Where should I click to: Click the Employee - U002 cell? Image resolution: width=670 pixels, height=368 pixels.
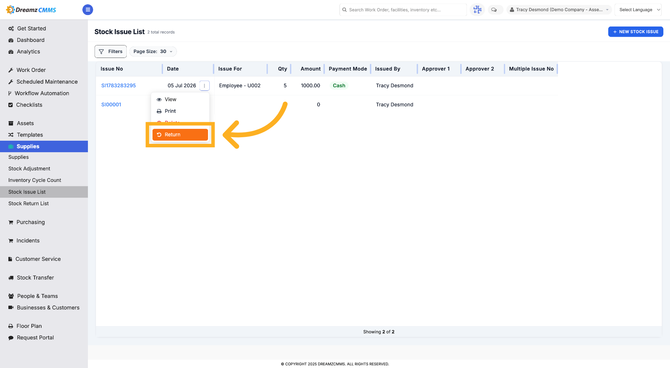240,86
